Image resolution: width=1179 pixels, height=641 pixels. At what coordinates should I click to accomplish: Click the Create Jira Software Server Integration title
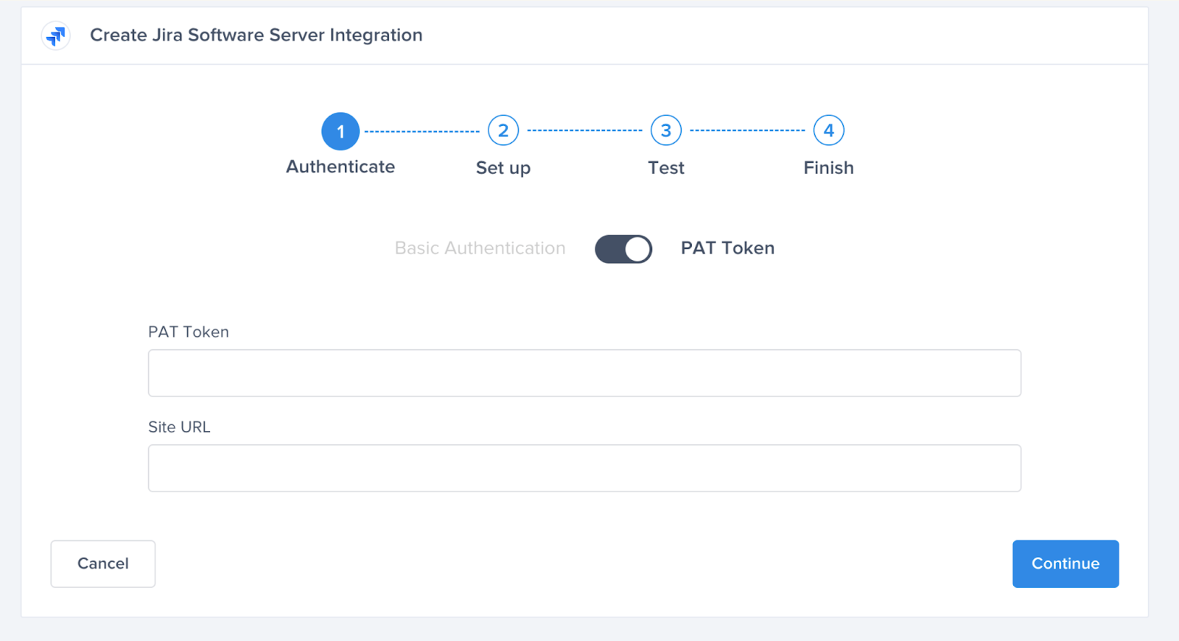[x=256, y=35]
